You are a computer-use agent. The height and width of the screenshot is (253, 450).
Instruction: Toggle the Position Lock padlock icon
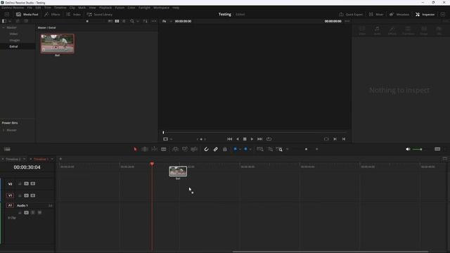tap(225, 149)
